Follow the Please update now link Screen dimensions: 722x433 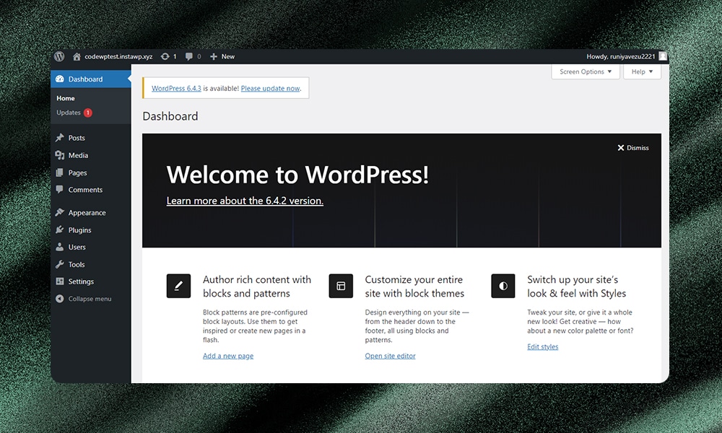[270, 87]
